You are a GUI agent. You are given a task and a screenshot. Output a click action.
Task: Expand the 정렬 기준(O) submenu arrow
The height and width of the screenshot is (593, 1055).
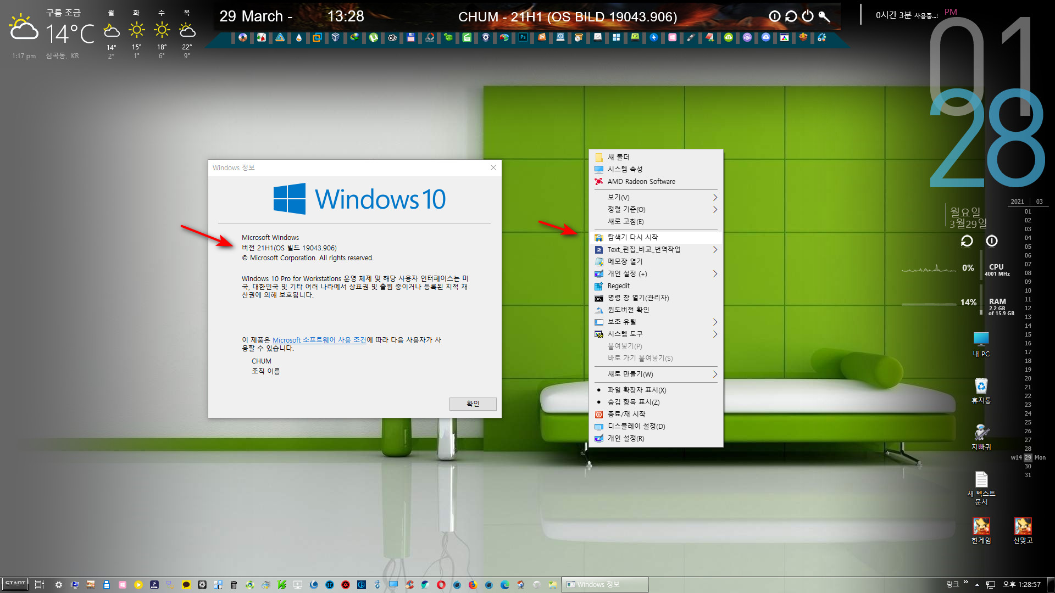click(715, 209)
